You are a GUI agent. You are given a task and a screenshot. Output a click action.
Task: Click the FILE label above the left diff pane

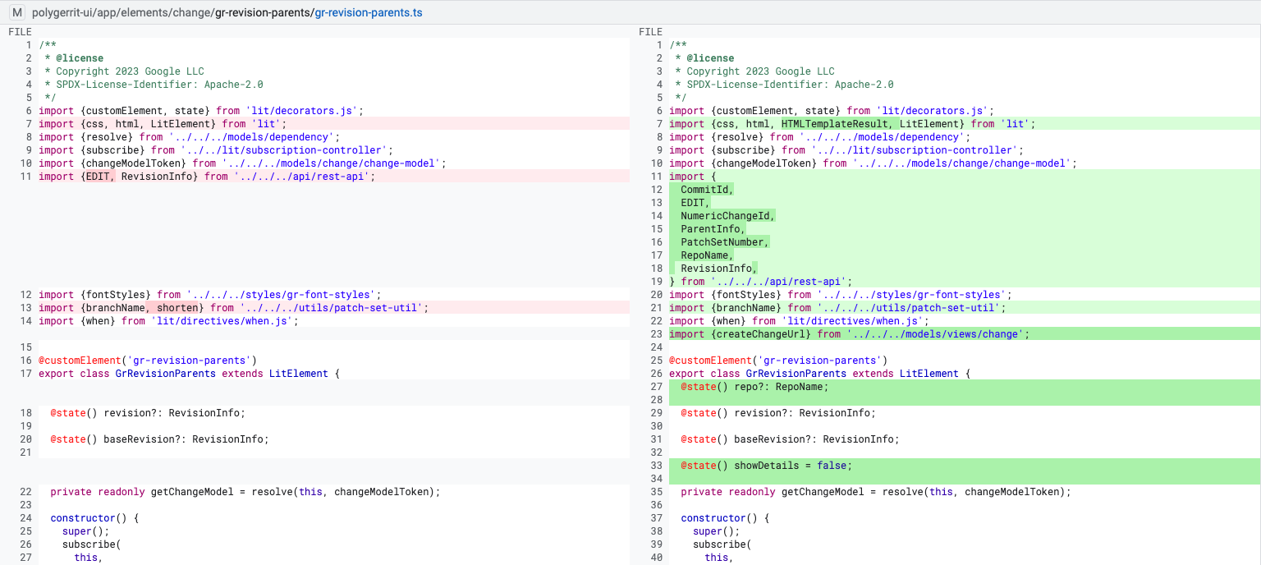click(x=19, y=31)
